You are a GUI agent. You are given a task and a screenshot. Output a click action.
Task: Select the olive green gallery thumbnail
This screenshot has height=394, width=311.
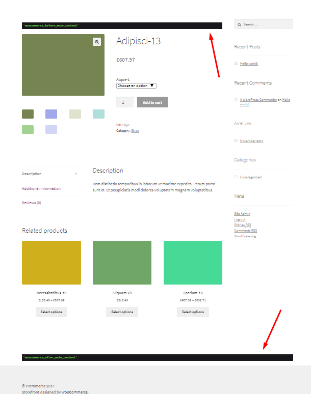pyautogui.click(x=28, y=114)
